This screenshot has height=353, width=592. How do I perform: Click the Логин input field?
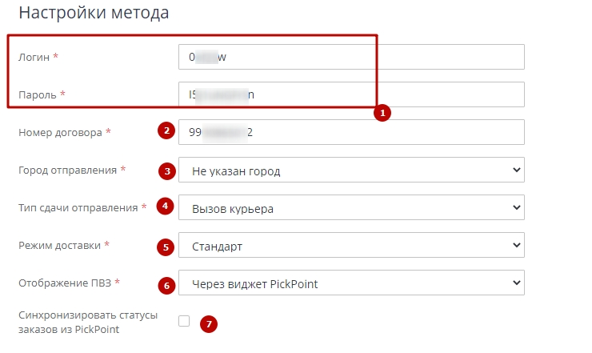tap(351, 57)
